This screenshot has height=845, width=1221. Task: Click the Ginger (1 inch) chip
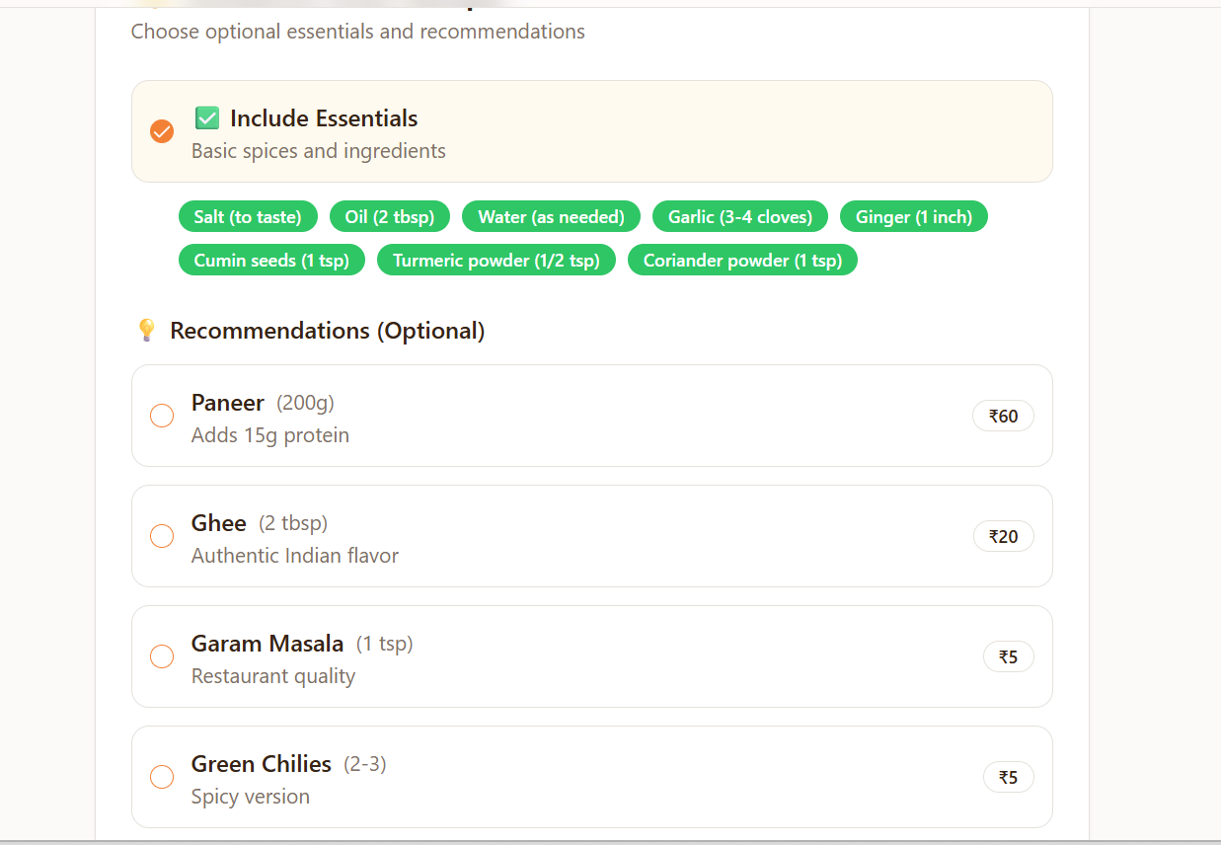[914, 217]
